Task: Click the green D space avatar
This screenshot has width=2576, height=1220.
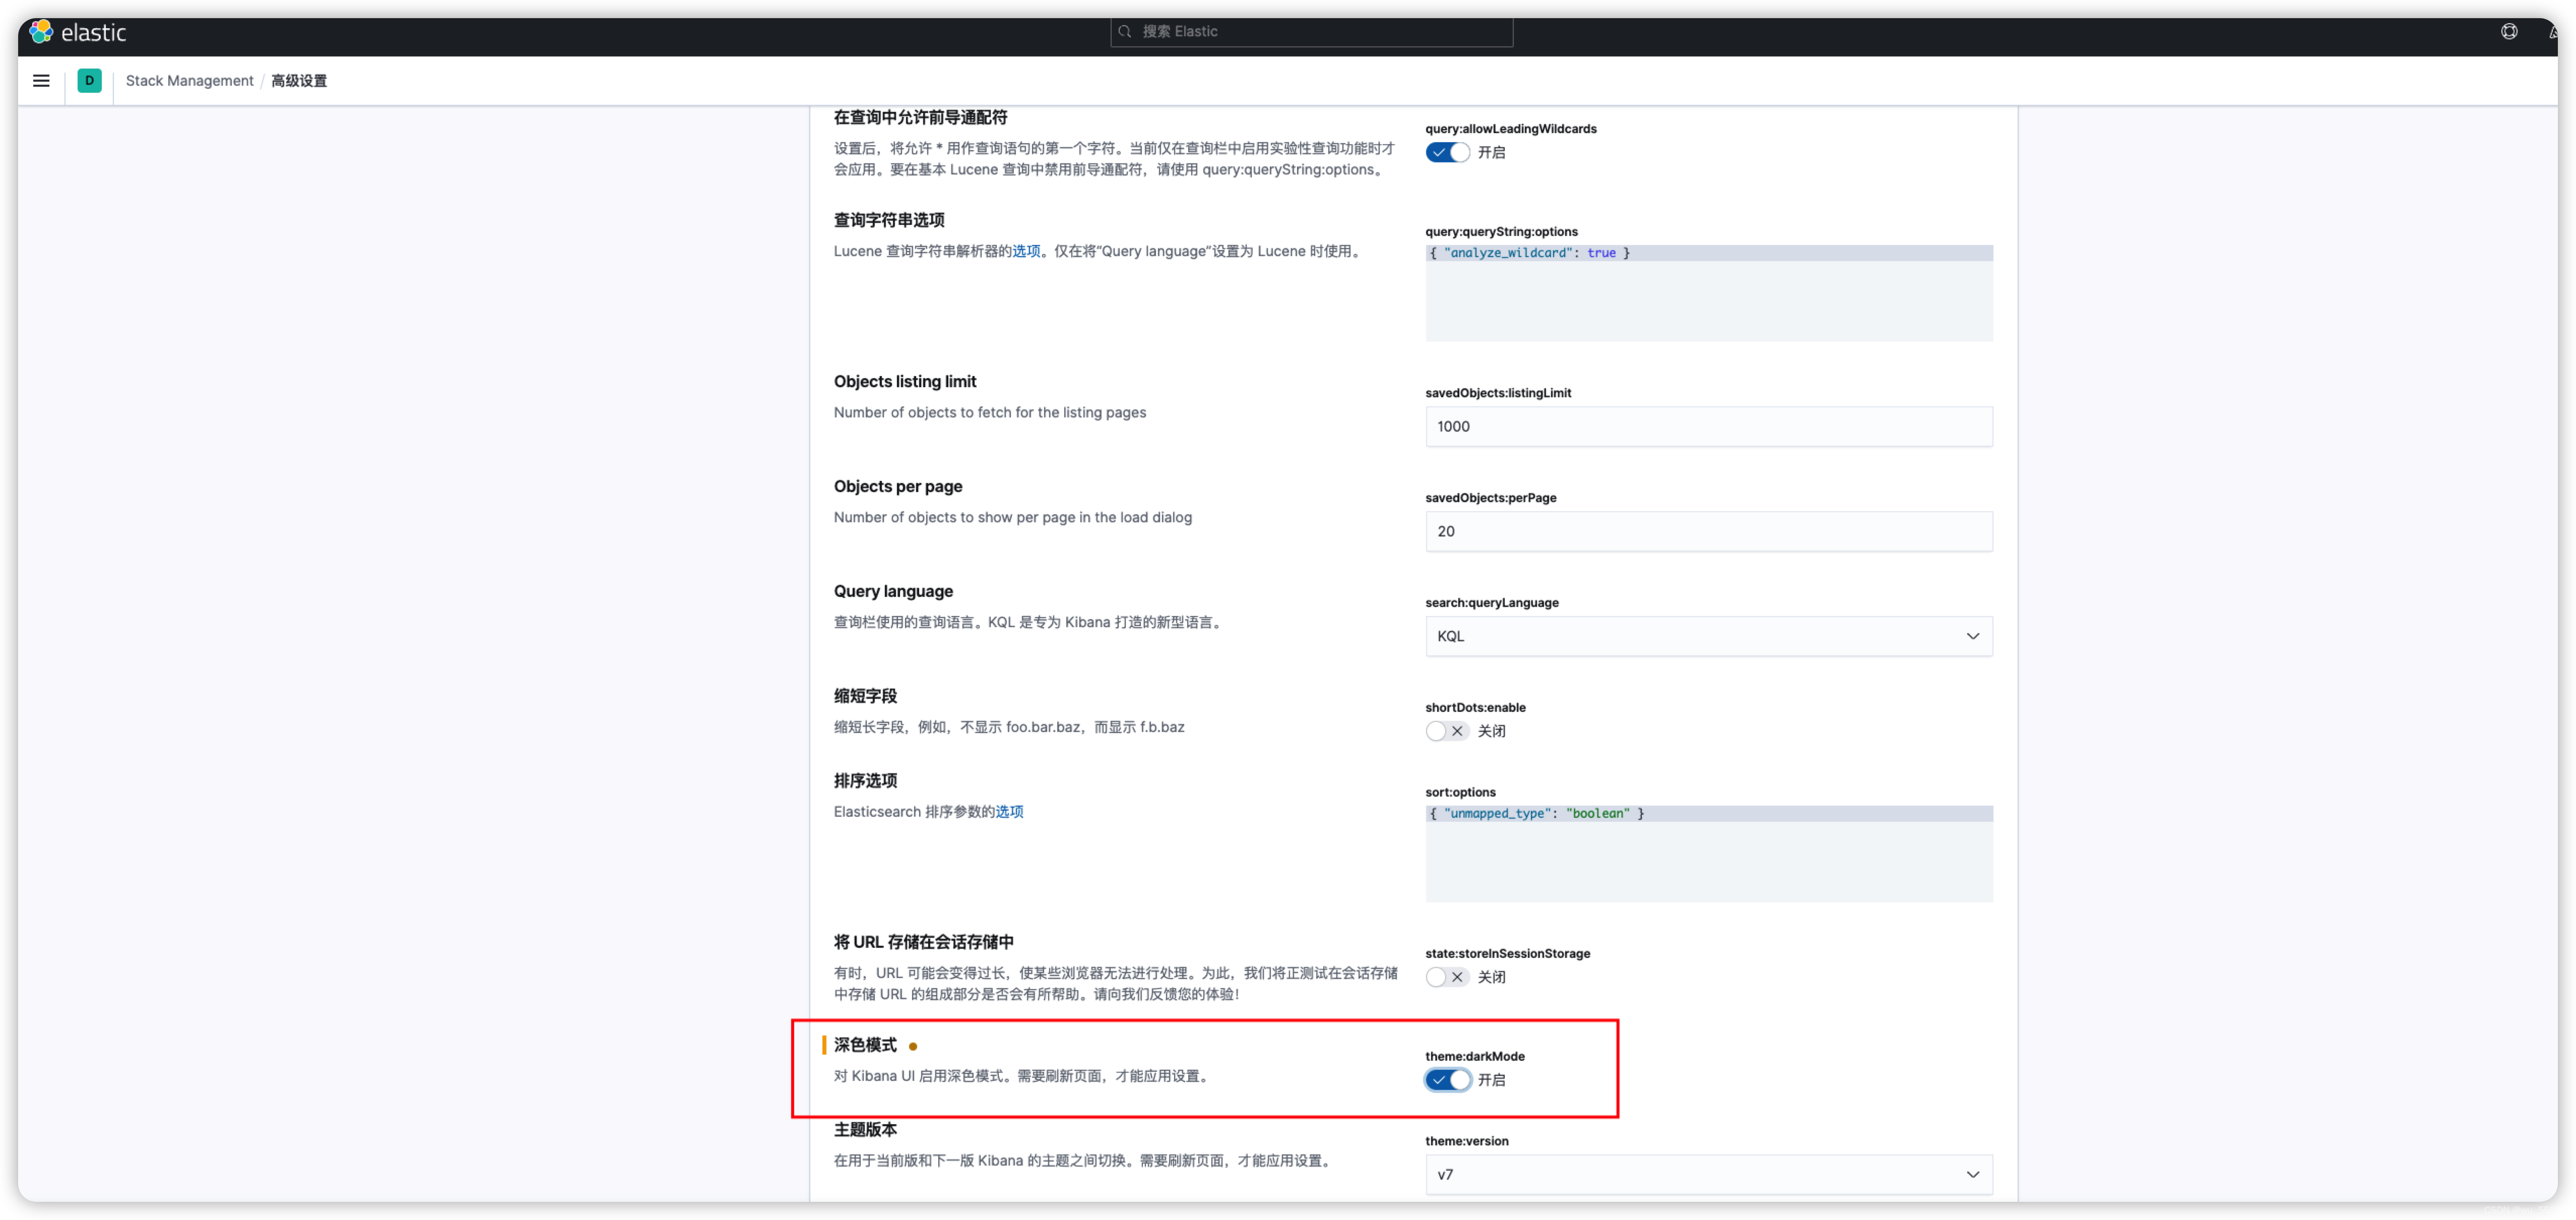Action: (x=89, y=81)
